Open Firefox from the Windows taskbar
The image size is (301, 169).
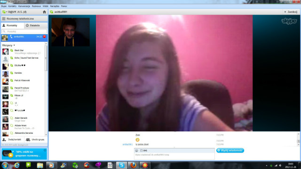tap(133, 165)
